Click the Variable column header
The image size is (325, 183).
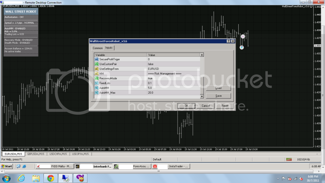coord(120,55)
